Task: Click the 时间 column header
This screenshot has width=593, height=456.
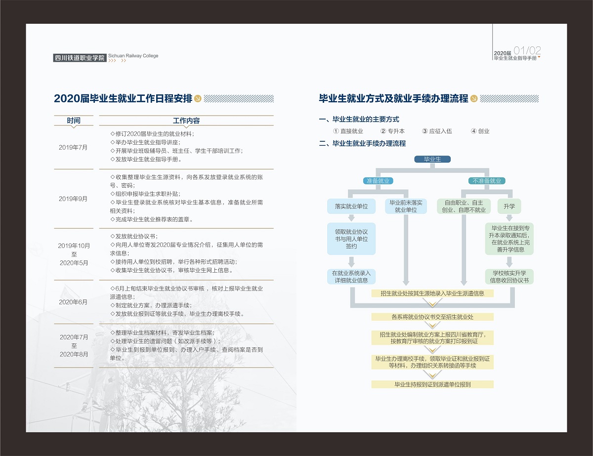Action: pos(73,121)
